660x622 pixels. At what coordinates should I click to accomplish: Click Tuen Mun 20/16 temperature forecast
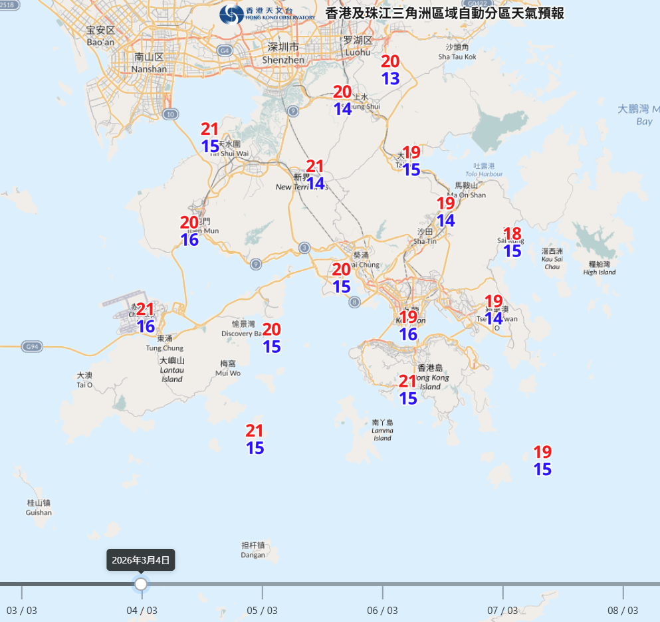tap(189, 231)
